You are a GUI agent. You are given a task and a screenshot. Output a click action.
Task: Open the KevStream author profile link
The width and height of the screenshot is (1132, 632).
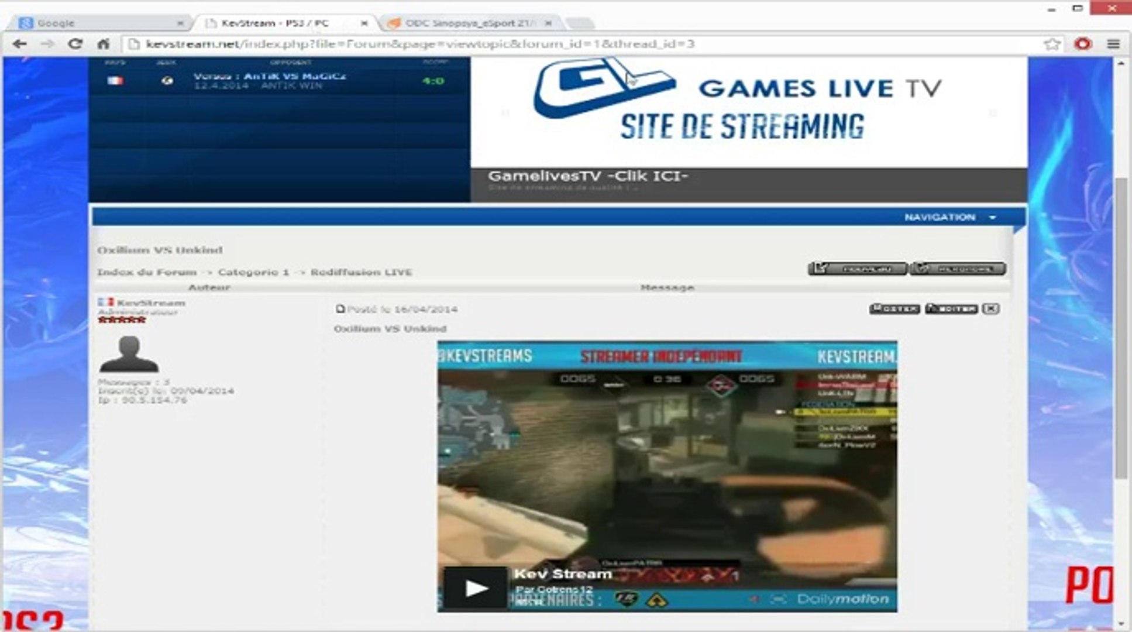click(x=151, y=303)
